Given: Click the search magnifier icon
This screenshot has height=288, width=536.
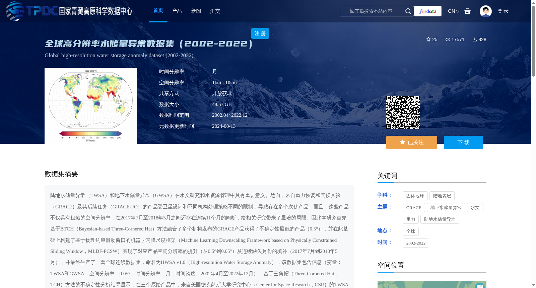Looking at the screenshot, I should tap(408, 11).
